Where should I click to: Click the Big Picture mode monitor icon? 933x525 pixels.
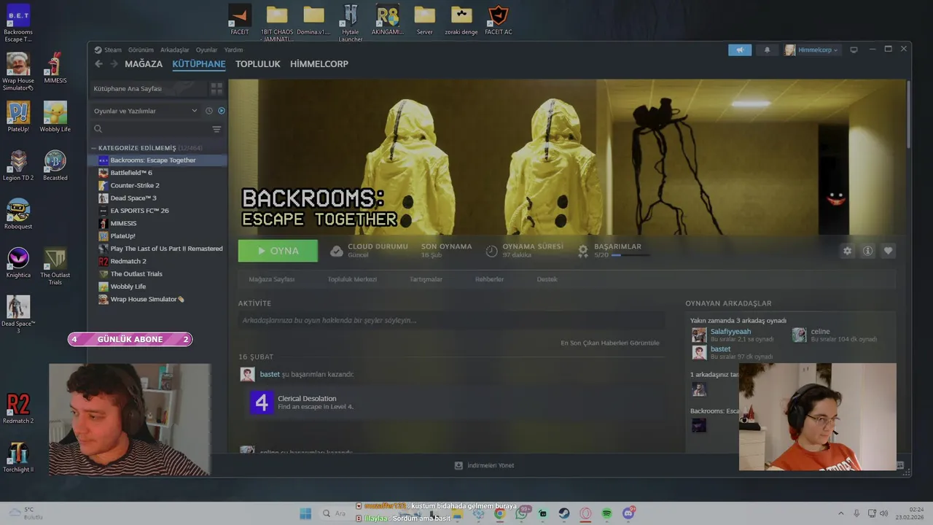(x=854, y=50)
